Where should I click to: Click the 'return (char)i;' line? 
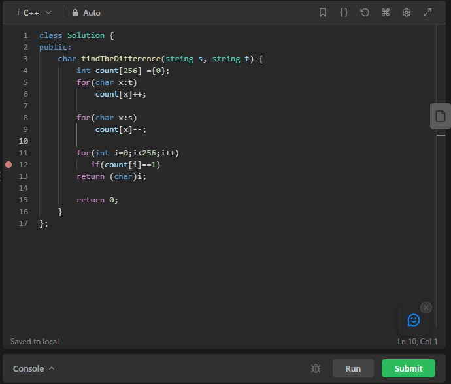(x=111, y=176)
